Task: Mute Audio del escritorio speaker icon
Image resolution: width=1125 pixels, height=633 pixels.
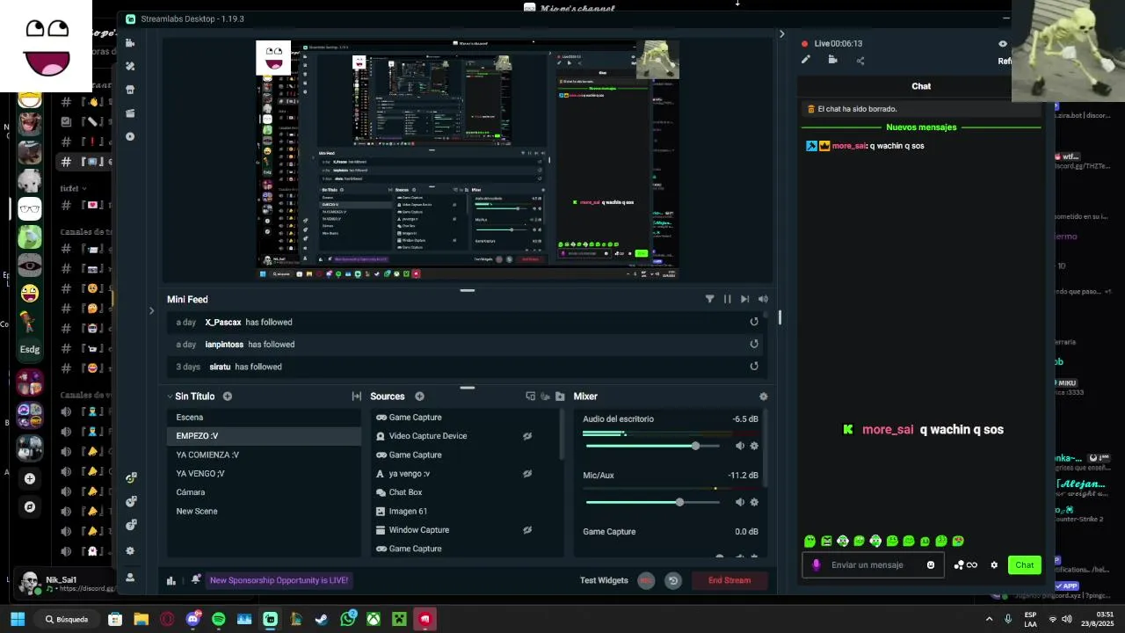Action: 739,446
